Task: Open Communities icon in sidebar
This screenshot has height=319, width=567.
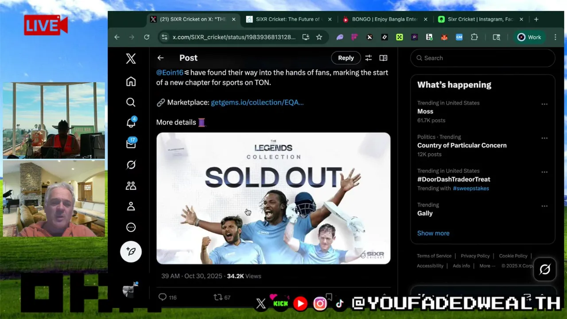Action: (x=131, y=186)
